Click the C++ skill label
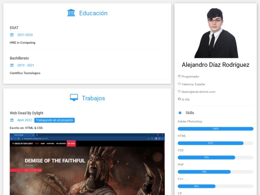Screen dimensions: 260x195 click(181, 179)
